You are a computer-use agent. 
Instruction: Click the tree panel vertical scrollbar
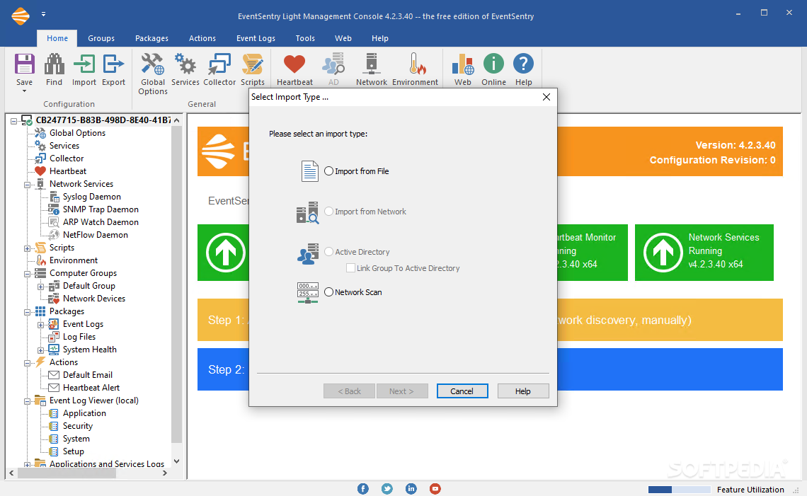point(176,284)
